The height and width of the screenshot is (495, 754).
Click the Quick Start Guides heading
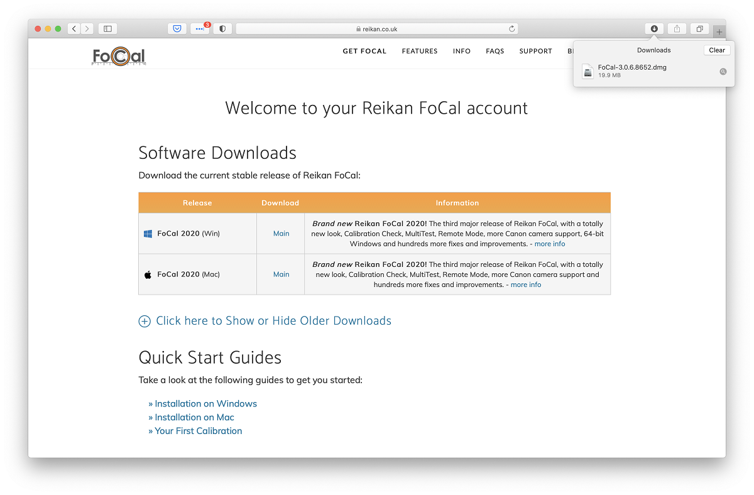click(210, 358)
